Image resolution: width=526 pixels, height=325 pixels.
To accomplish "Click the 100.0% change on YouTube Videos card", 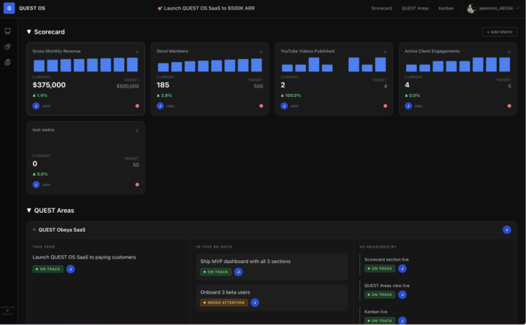I will point(291,95).
